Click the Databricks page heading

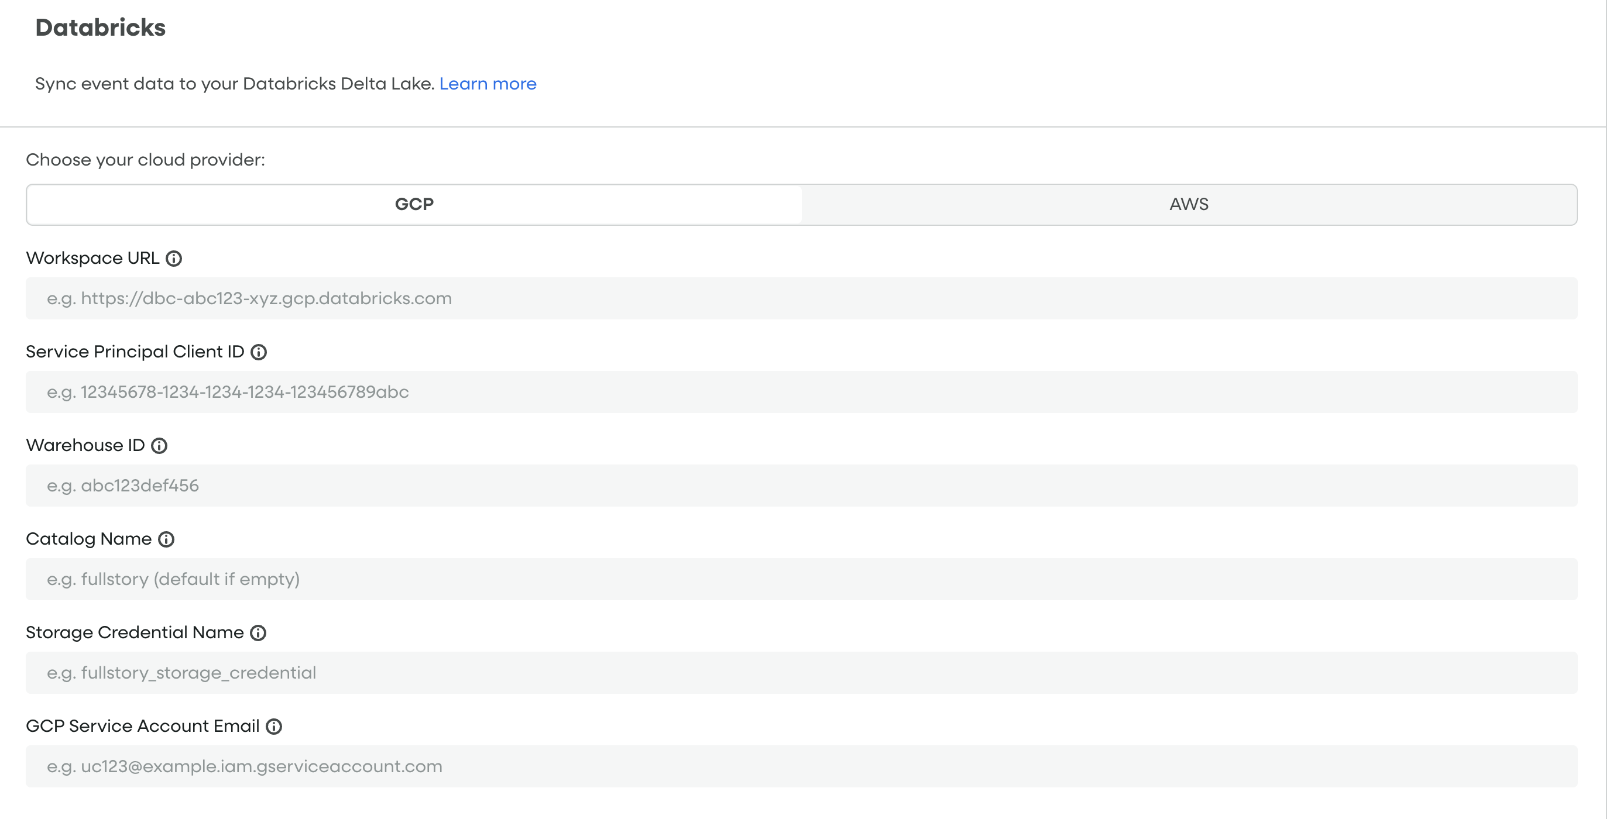tap(100, 27)
